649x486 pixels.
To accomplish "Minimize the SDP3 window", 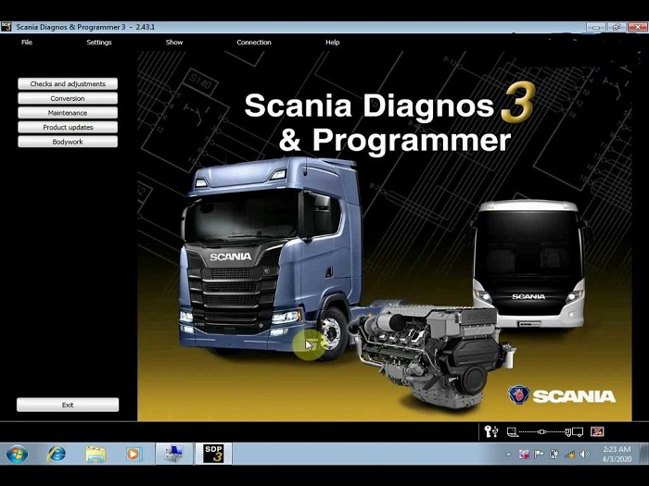I will pos(596,27).
